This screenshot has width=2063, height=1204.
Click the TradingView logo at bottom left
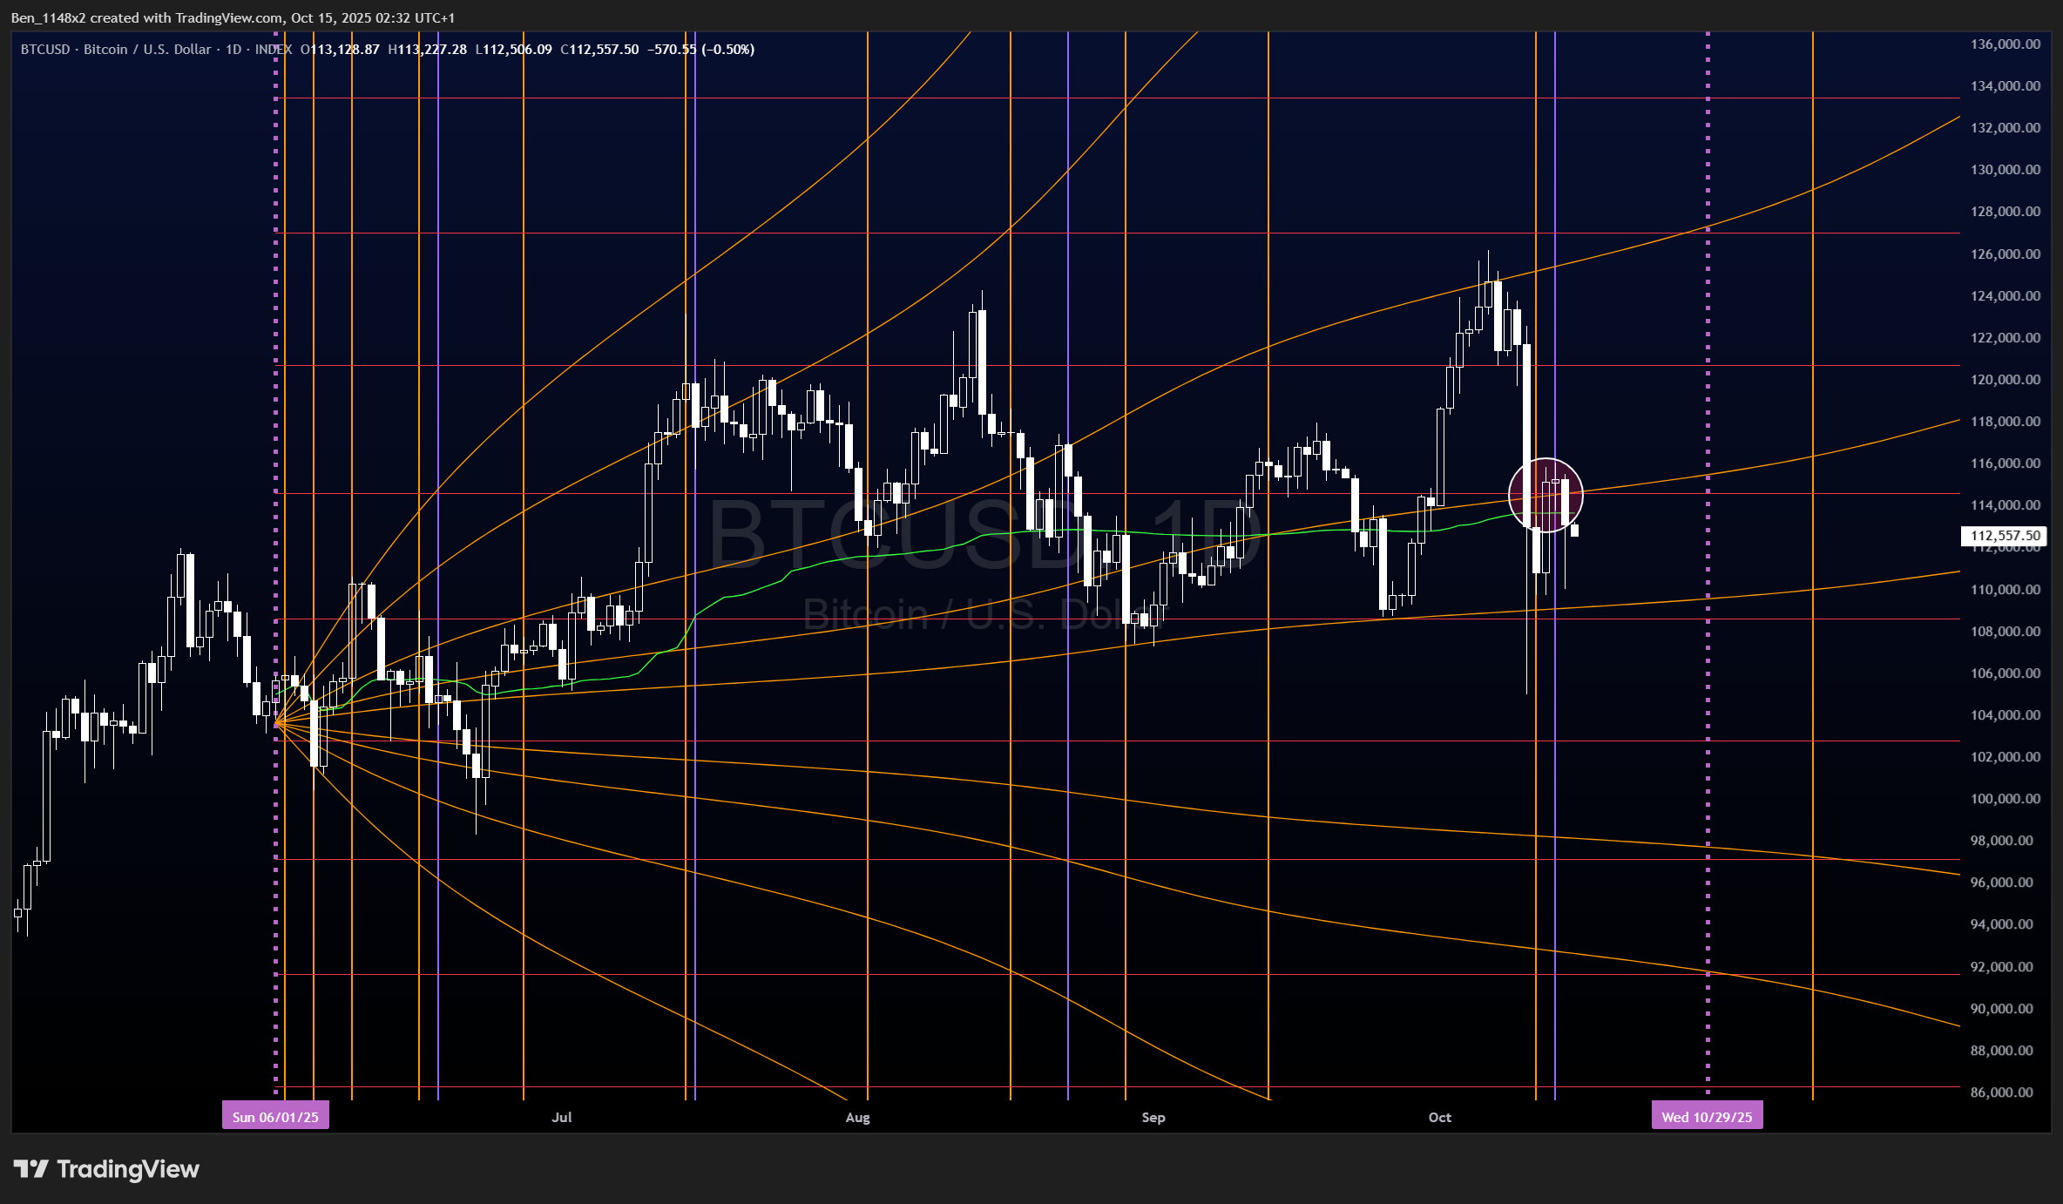point(106,1169)
